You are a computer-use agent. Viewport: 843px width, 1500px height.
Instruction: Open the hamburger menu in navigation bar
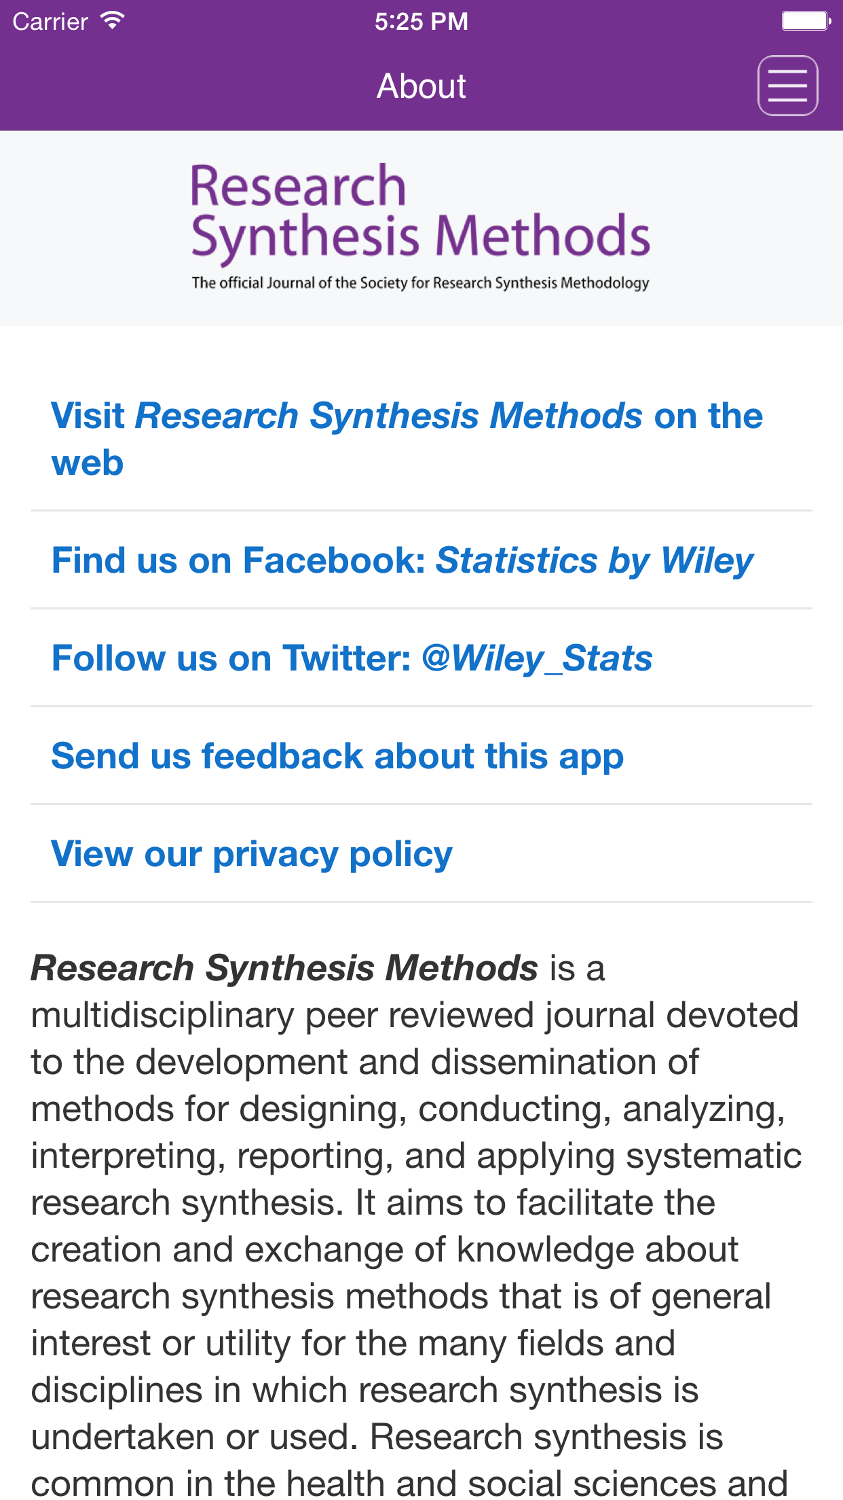787,86
